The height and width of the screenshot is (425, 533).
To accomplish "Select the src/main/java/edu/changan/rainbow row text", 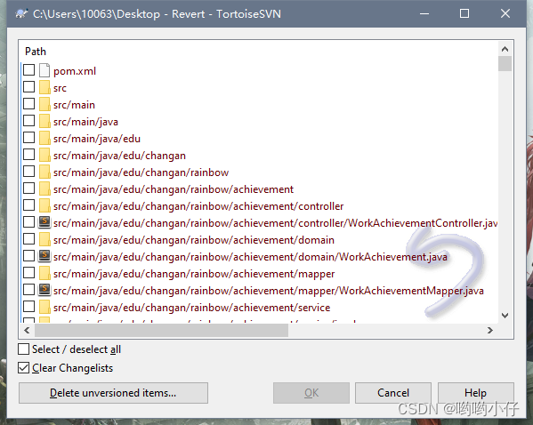I will (x=141, y=172).
